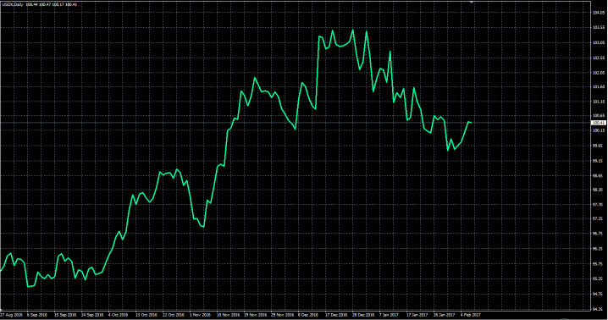Viewport: 608px width, 320px height.
Task: Click the last data point of green line
Action: pos(471,123)
